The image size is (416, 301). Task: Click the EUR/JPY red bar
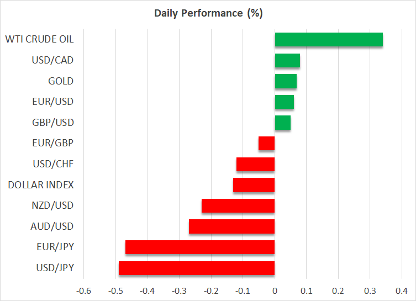pos(200,247)
